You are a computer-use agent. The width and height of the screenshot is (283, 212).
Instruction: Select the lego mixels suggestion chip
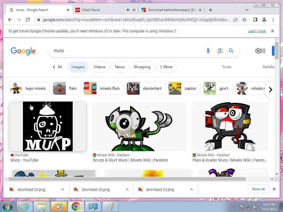tap(30, 88)
